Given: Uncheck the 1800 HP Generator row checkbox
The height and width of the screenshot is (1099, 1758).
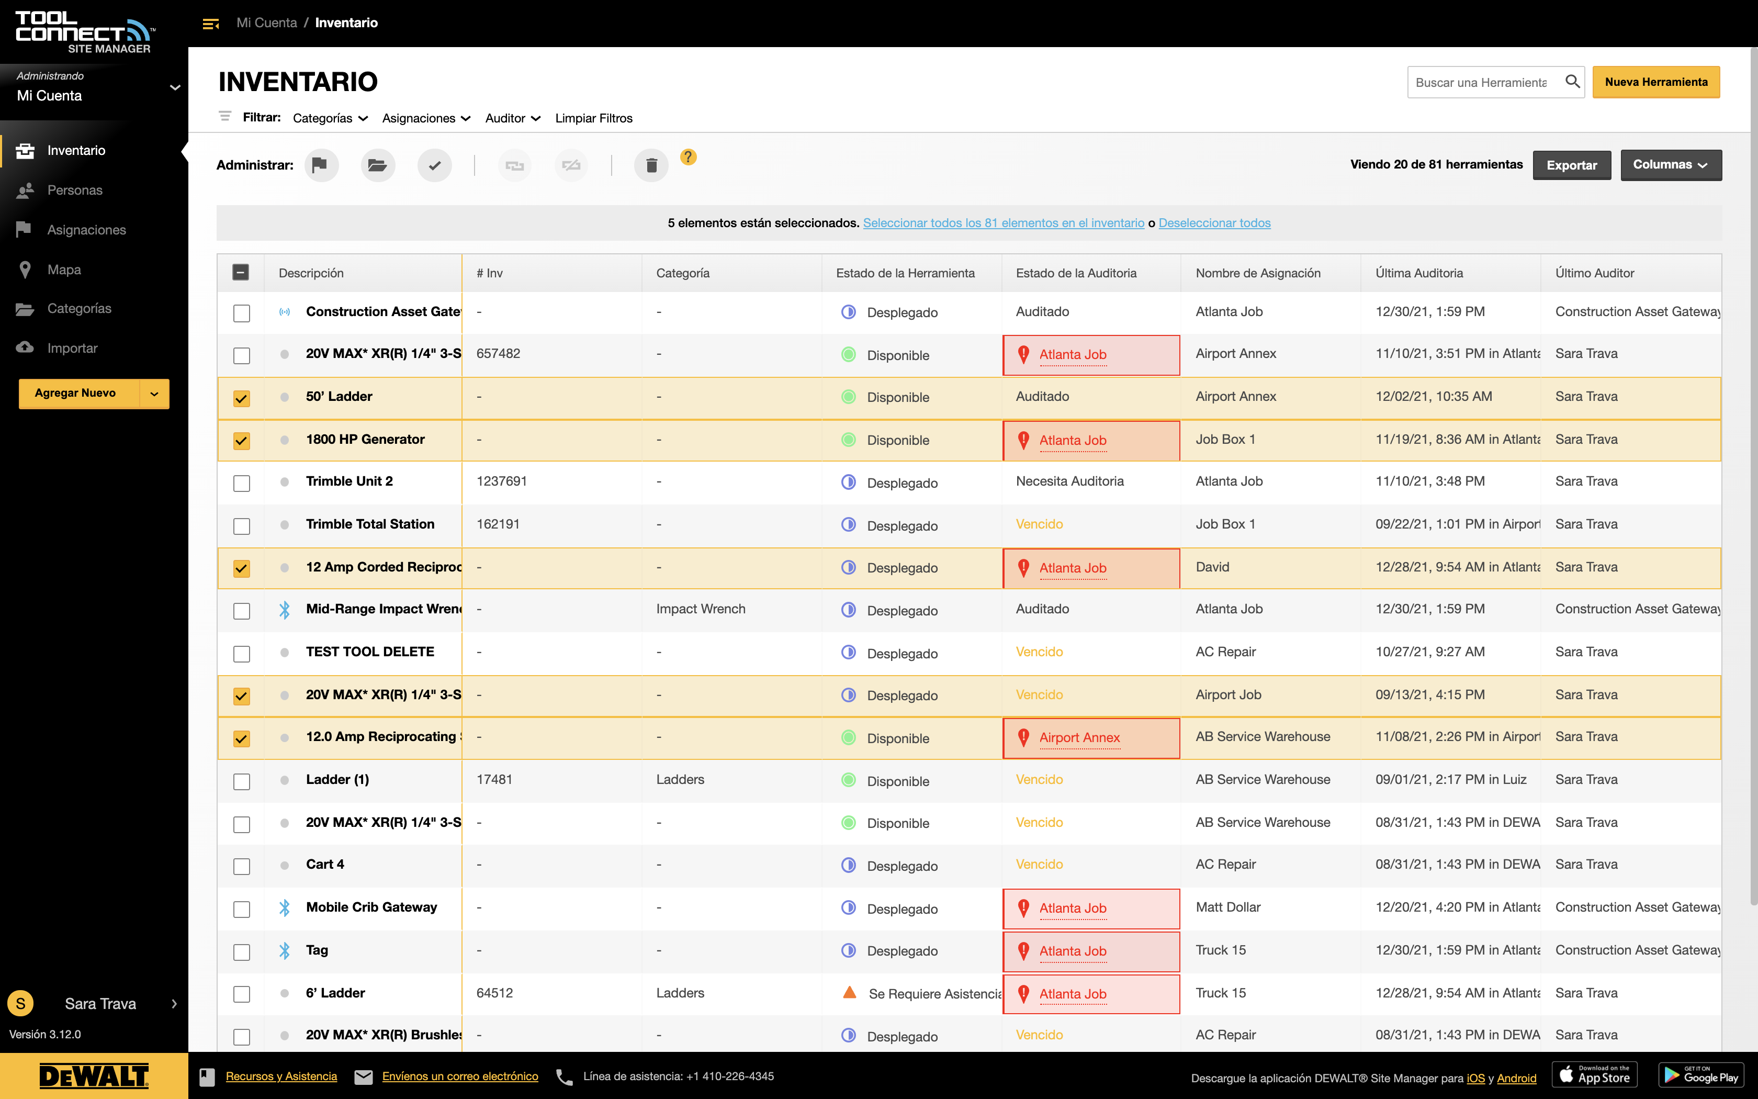Looking at the screenshot, I should point(241,441).
